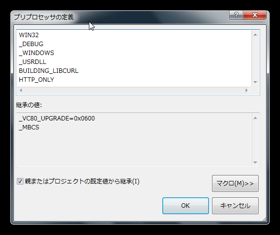
Task: Click right arrow of horizontal scrollbar
Action: pyautogui.click(x=247, y=90)
